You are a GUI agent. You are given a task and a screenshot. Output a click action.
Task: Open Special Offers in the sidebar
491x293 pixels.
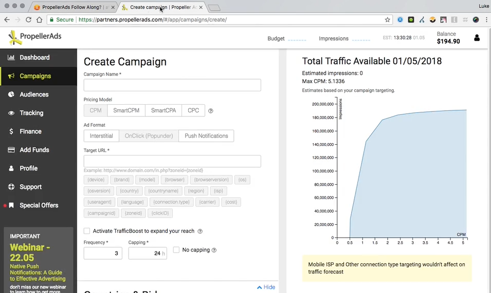39,205
